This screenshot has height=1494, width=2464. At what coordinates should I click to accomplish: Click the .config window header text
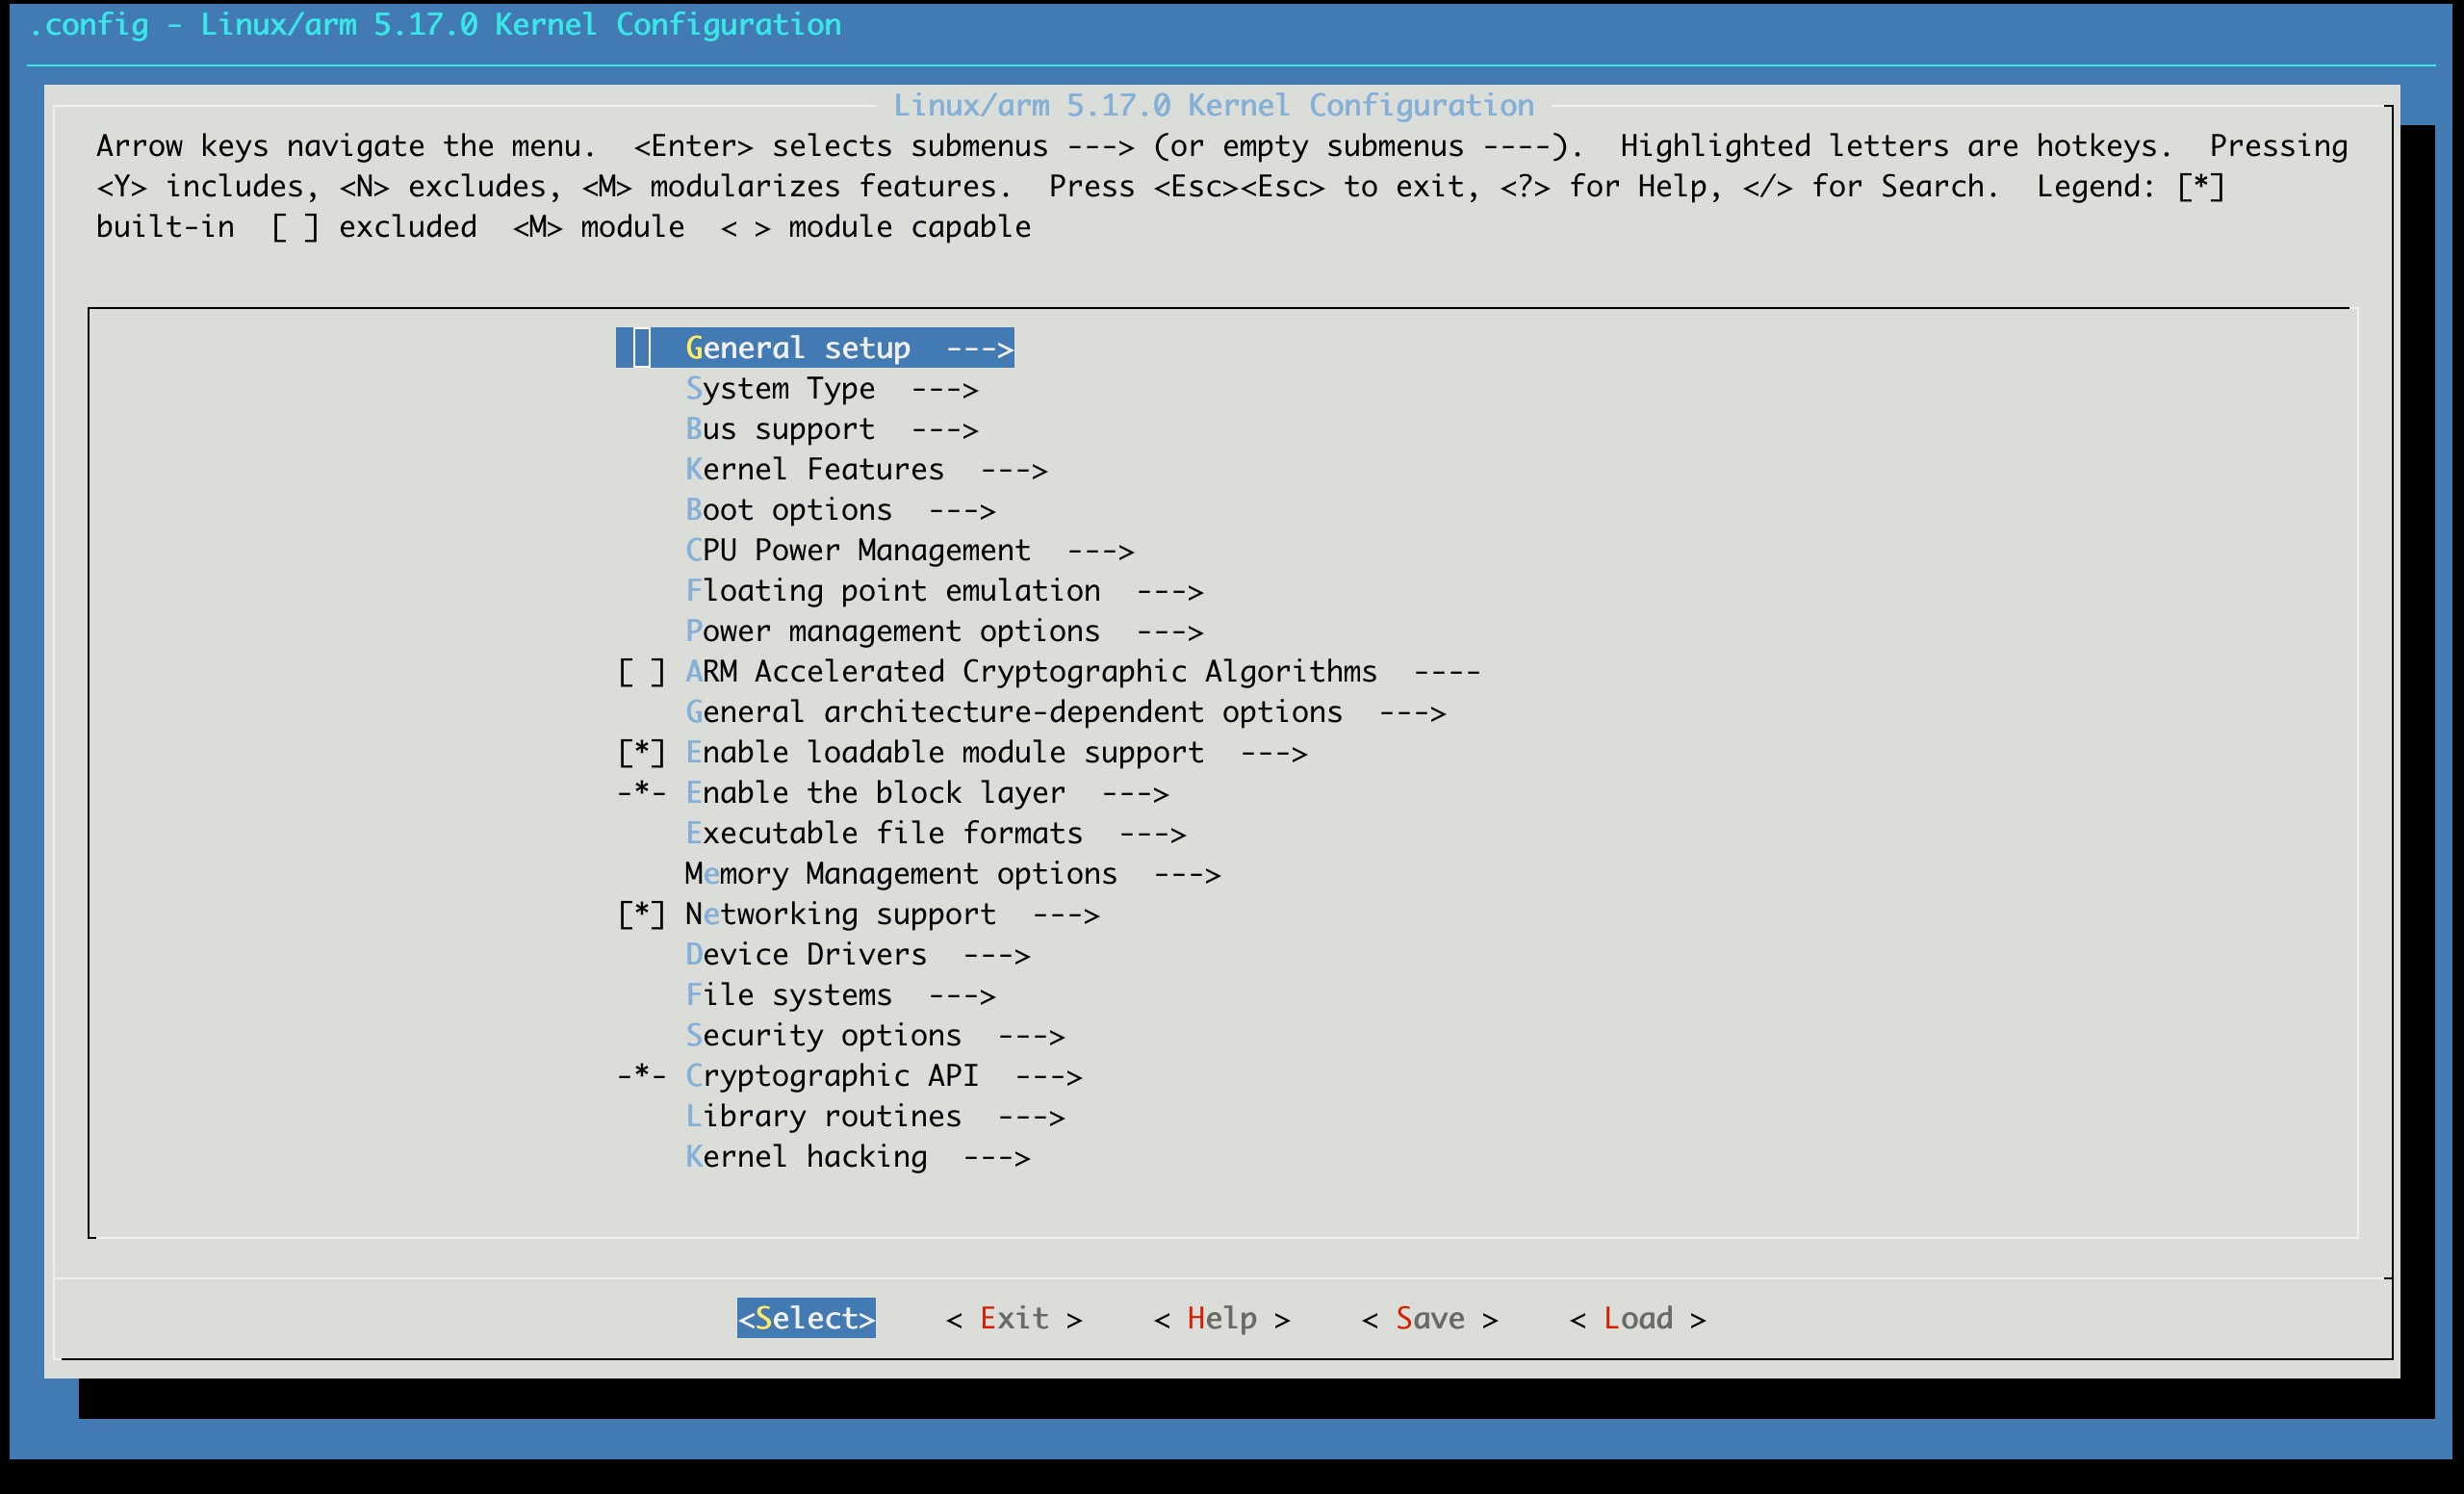436,24
